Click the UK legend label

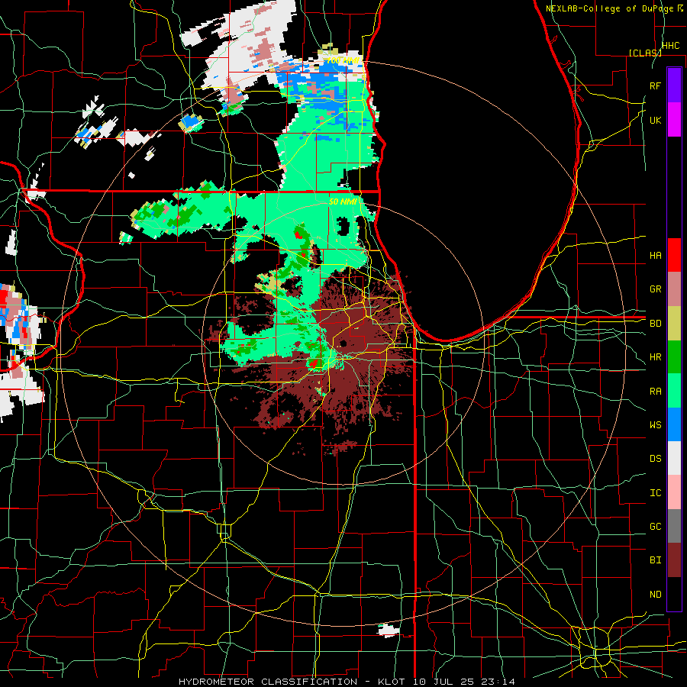(656, 120)
